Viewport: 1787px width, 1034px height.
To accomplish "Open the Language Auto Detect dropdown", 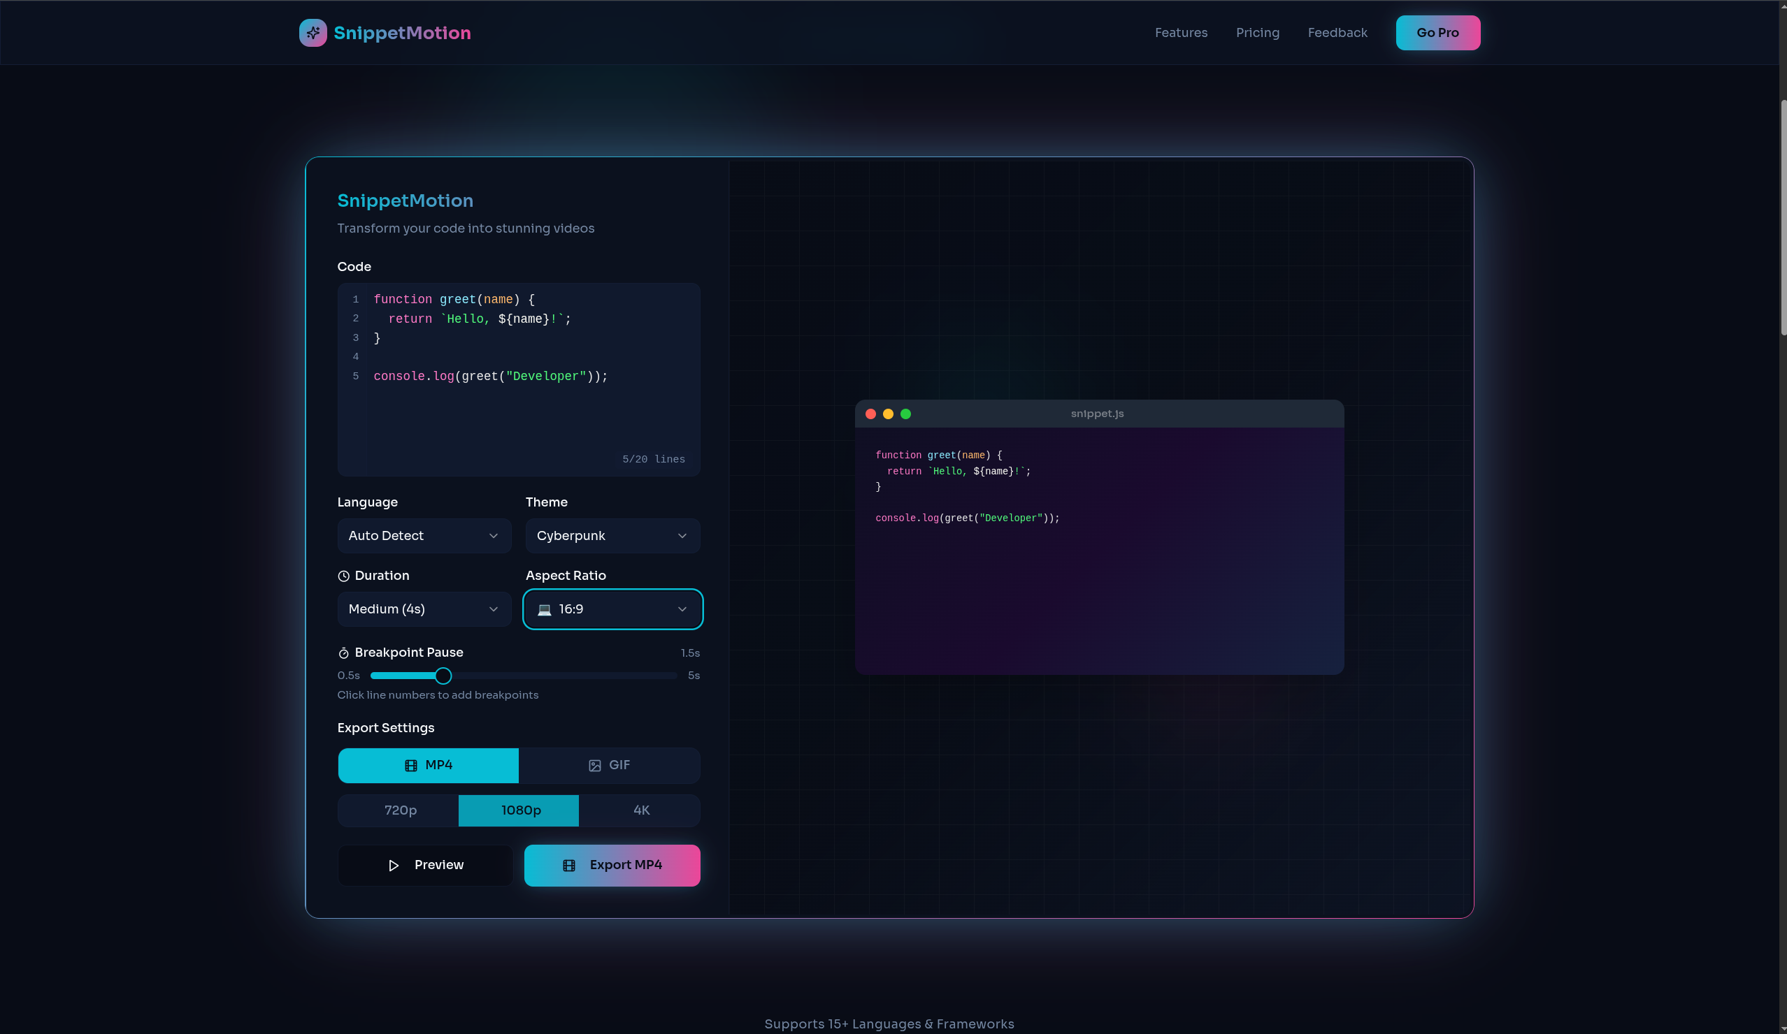I will click(424, 536).
